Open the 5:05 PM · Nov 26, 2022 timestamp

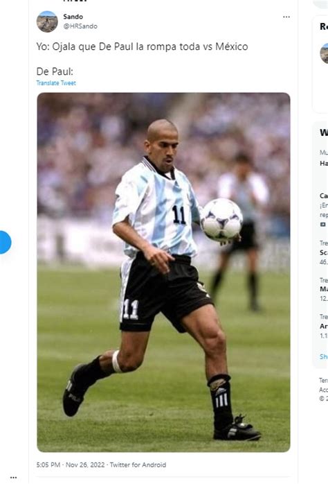(x=71, y=465)
